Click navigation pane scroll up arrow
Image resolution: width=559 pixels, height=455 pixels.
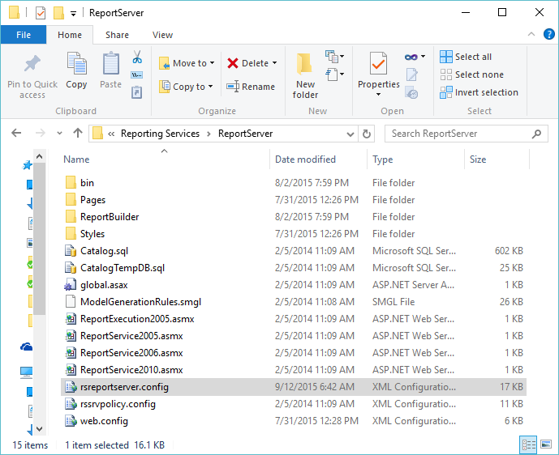39,156
